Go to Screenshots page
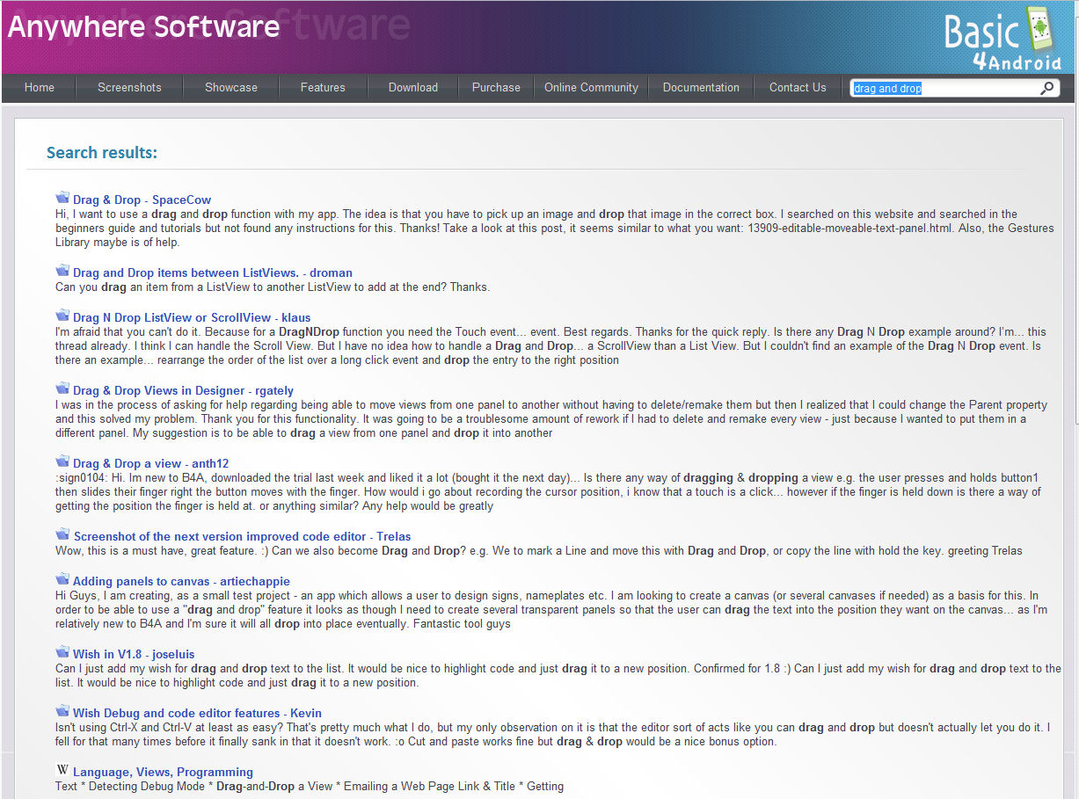 click(129, 88)
